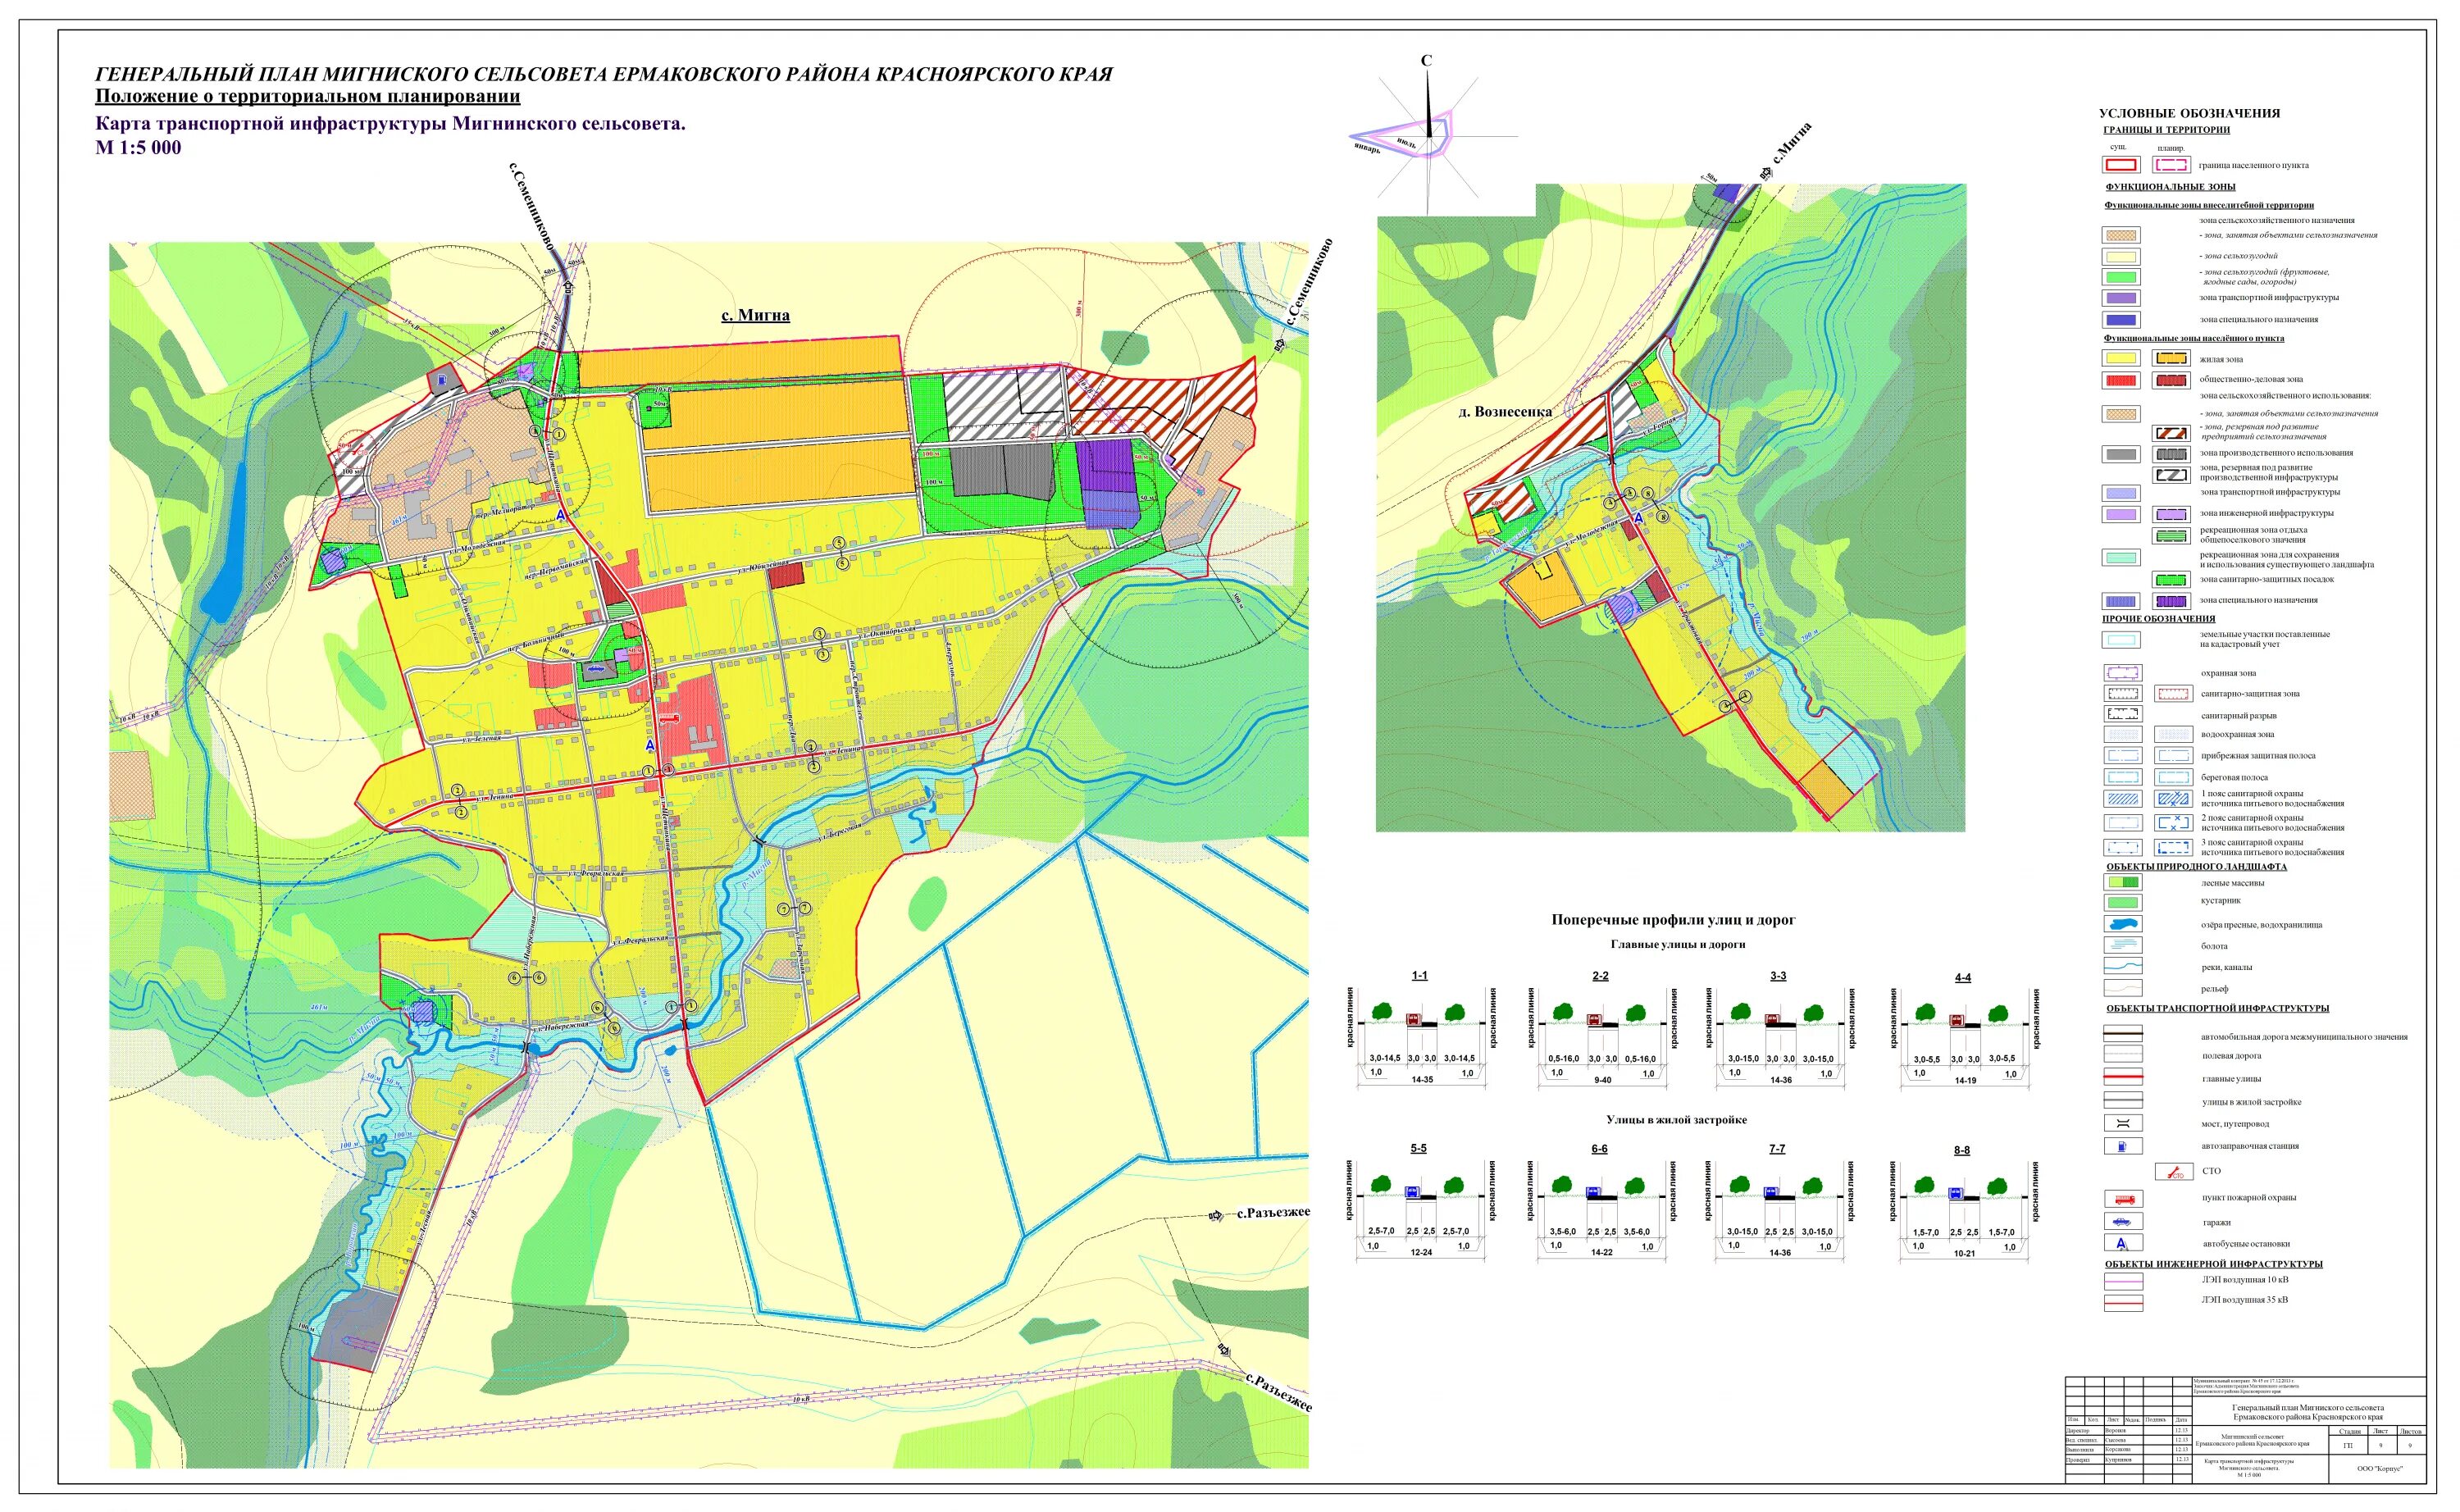Click the red main streets line symbol
This screenshot has width=2460, height=1512.
pos(2122,1078)
